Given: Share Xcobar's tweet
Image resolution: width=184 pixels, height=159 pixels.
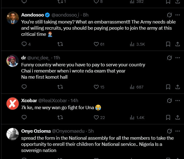Looking at the screenshot, I should [178, 117].
